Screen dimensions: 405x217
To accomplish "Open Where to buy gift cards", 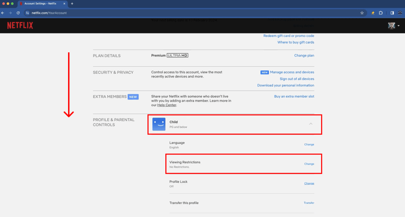I will [x=296, y=42].
